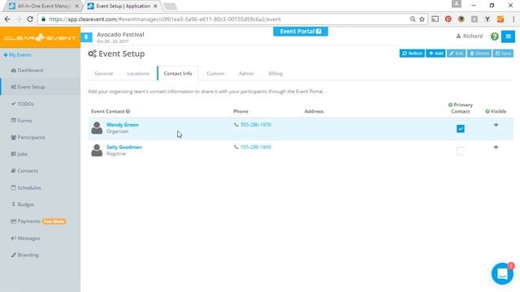Click browser back arrow
This screenshot has width=520, height=292.
[x=7, y=19]
